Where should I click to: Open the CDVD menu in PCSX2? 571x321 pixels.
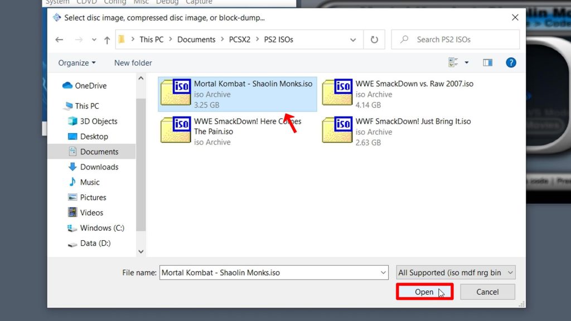pyautogui.click(x=86, y=2)
